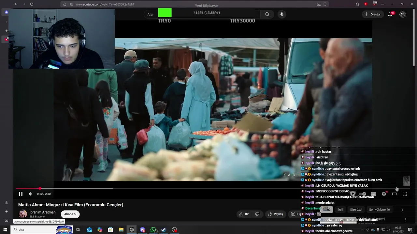
Task: Click the heyllili nerde adalet chat message
Action: 318,203
